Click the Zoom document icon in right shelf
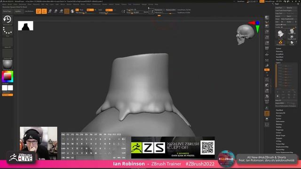 tap(267, 31)
